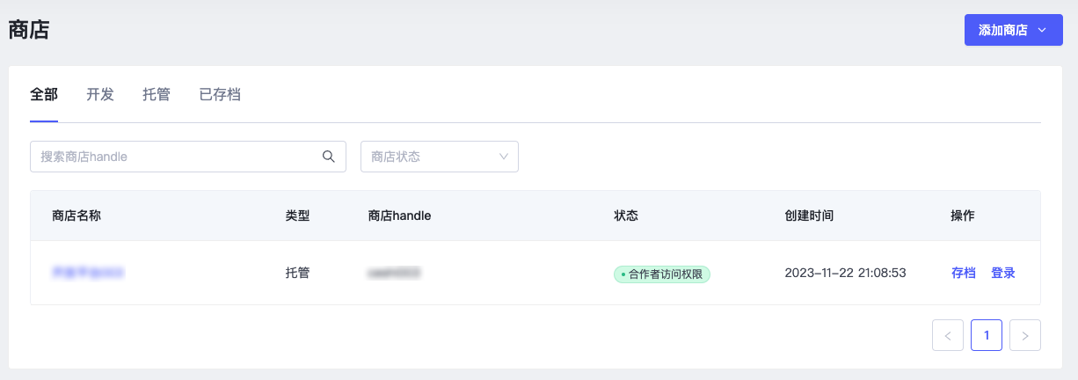1078x380 pixels.
Task: Click the 合作者访问权限 status badge
Action: point(662,274)
